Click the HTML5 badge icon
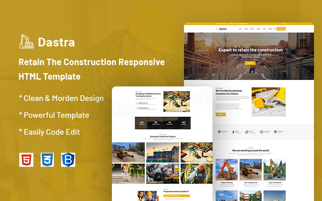This screenshot has width=322, height=201. pyautogui.click(x=26, y=160)
